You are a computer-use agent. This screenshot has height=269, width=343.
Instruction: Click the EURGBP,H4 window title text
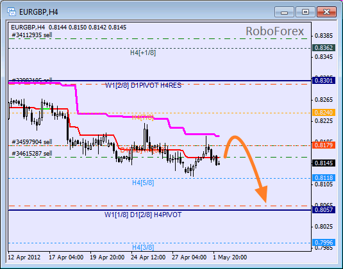[38, 12]
